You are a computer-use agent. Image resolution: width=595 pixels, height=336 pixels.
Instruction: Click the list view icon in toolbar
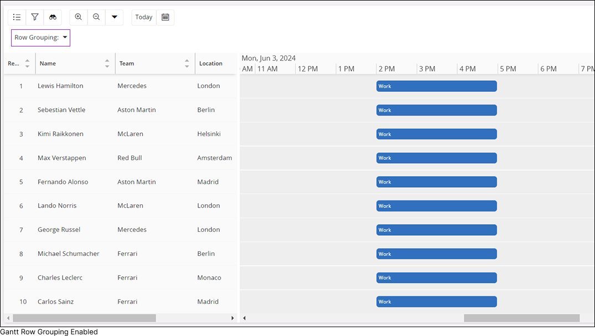17,17
